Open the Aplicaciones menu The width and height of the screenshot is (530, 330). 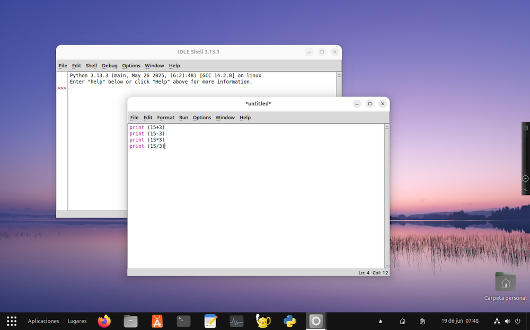[x=43, y=321]
